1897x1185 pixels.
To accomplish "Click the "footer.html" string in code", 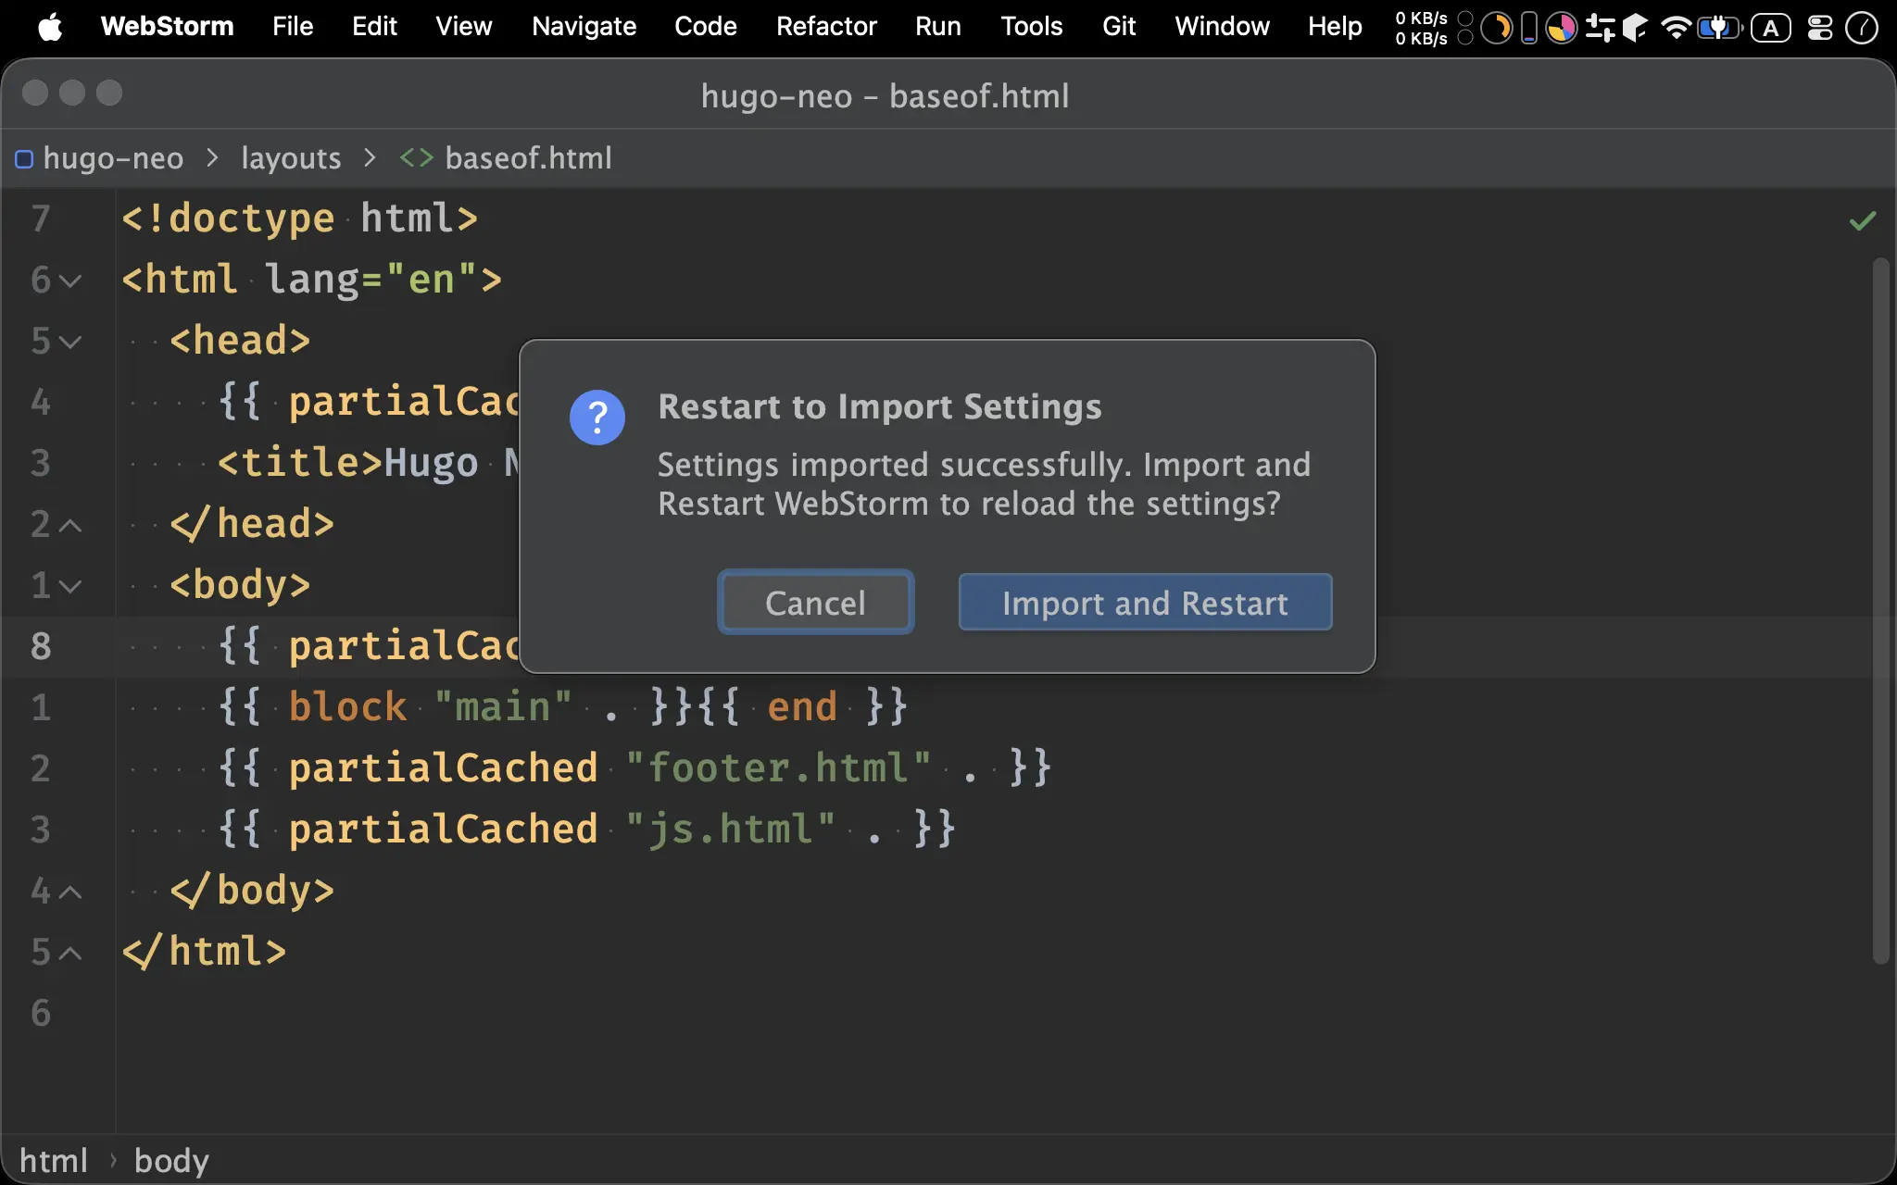I will pos(778,767).
